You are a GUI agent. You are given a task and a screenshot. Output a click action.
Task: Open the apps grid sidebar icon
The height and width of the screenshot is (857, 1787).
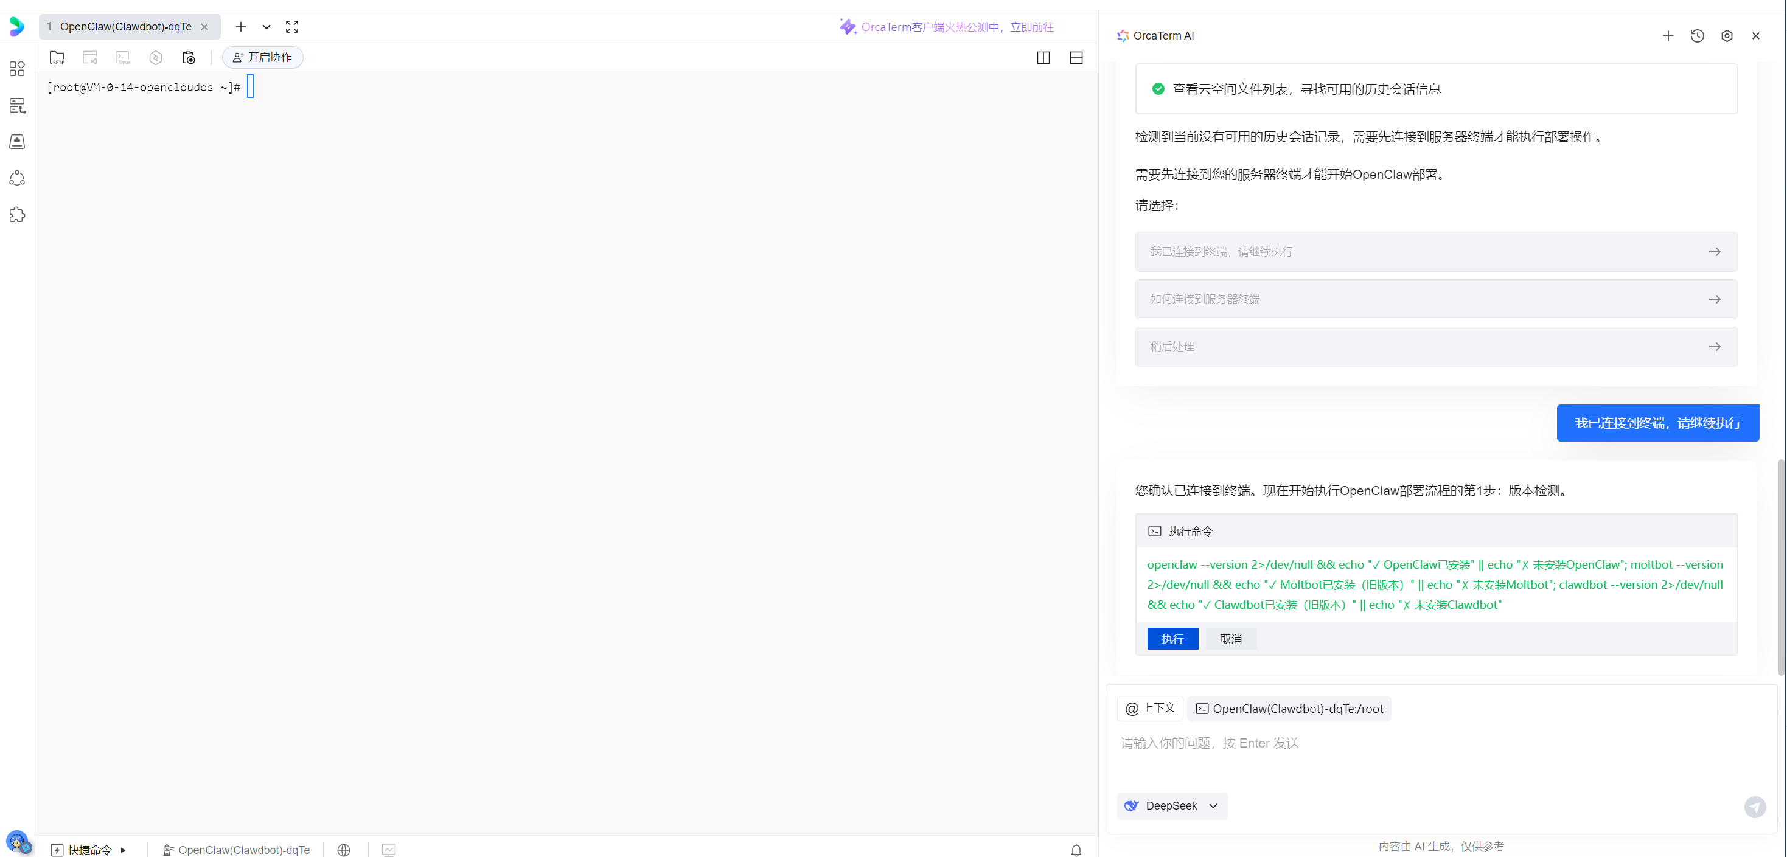coord(18,69)
